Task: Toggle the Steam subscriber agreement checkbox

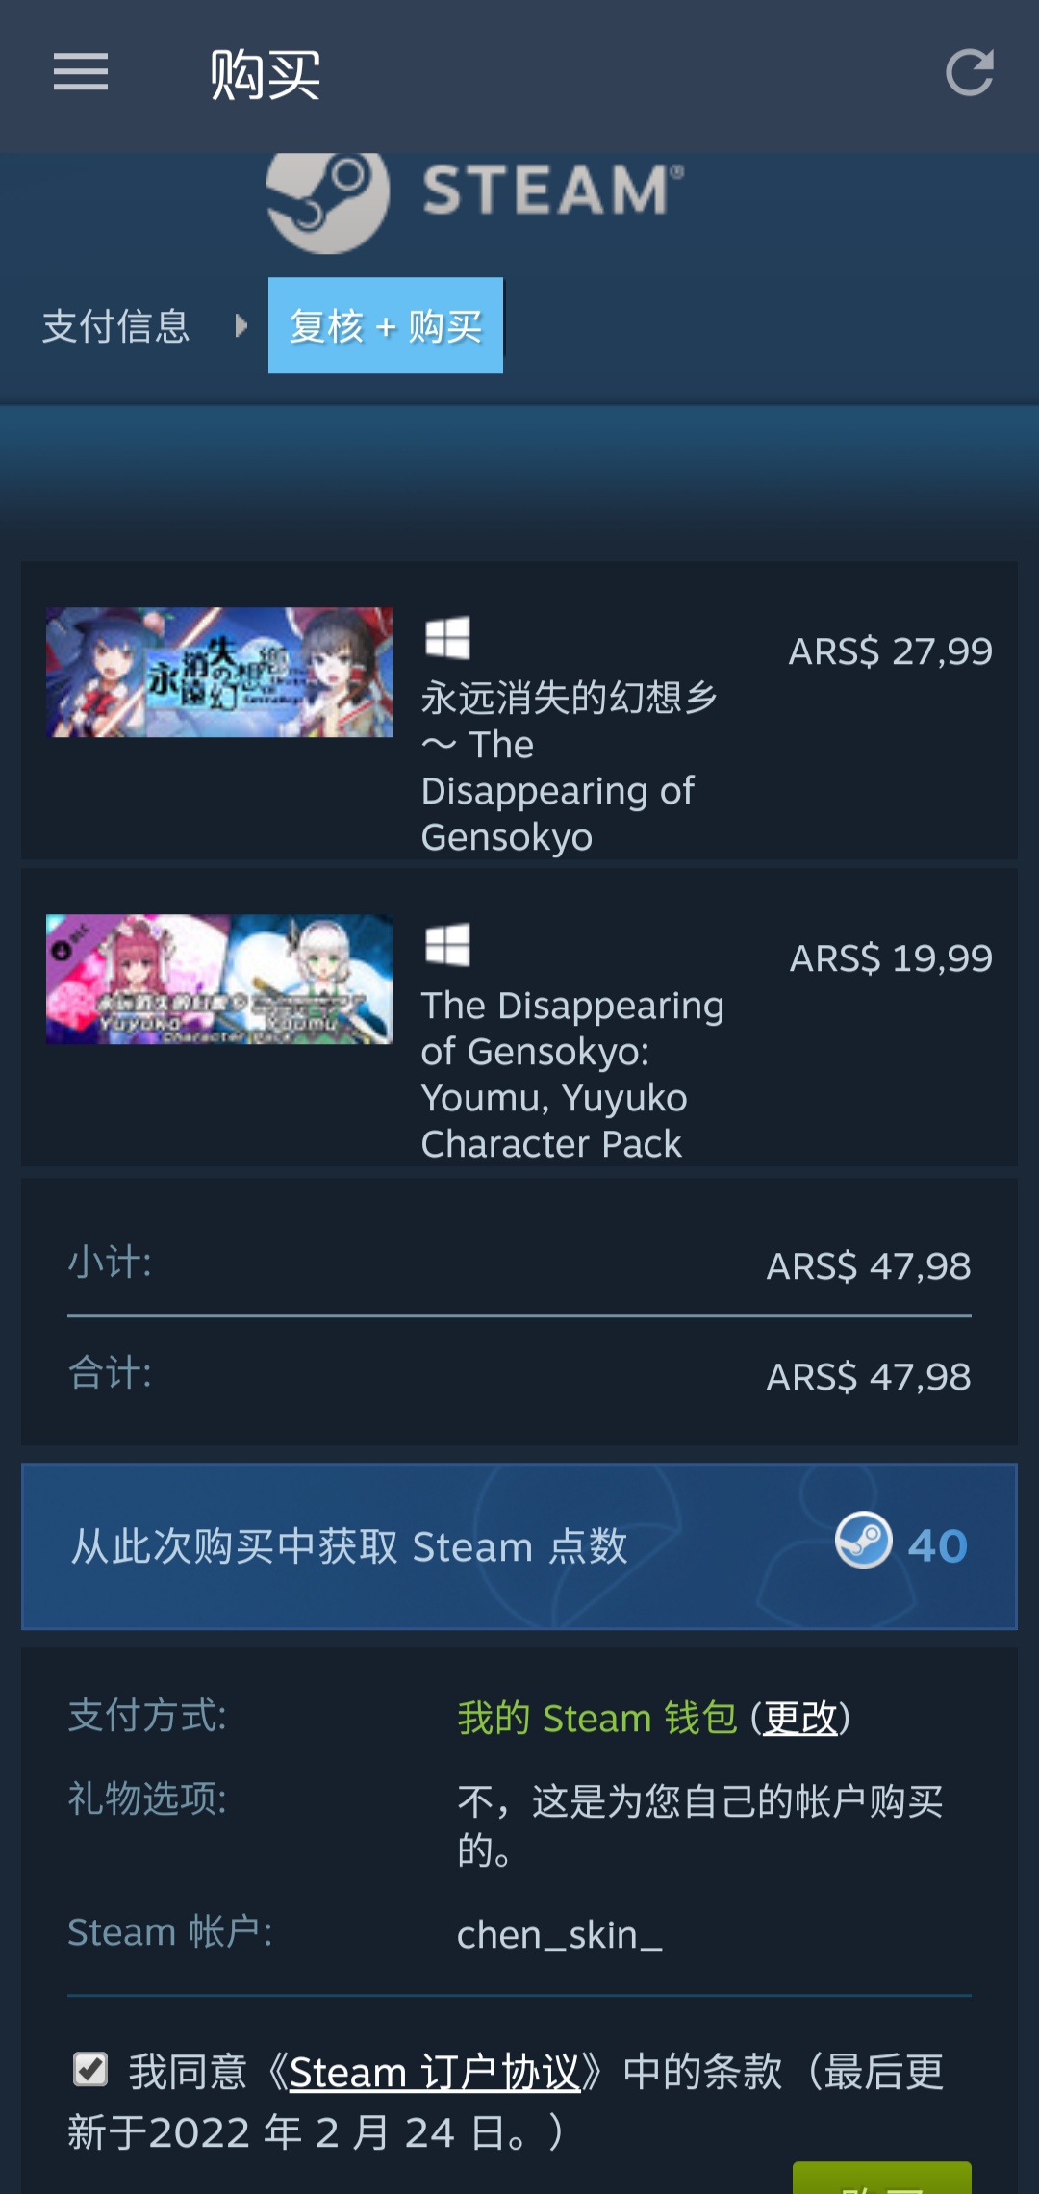Action: (90, 2070)
